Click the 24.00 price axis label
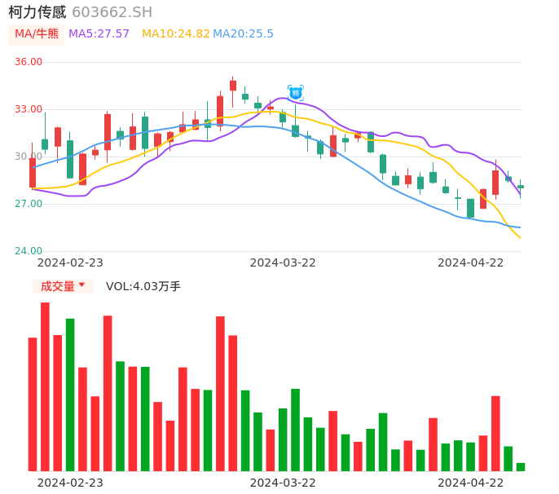The width and height of the screenshot is (559, 494). click(x=29, y=251)
